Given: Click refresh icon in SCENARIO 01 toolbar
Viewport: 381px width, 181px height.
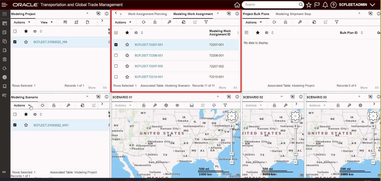Looking at the screenshot, I should click(x=214, y=105).
